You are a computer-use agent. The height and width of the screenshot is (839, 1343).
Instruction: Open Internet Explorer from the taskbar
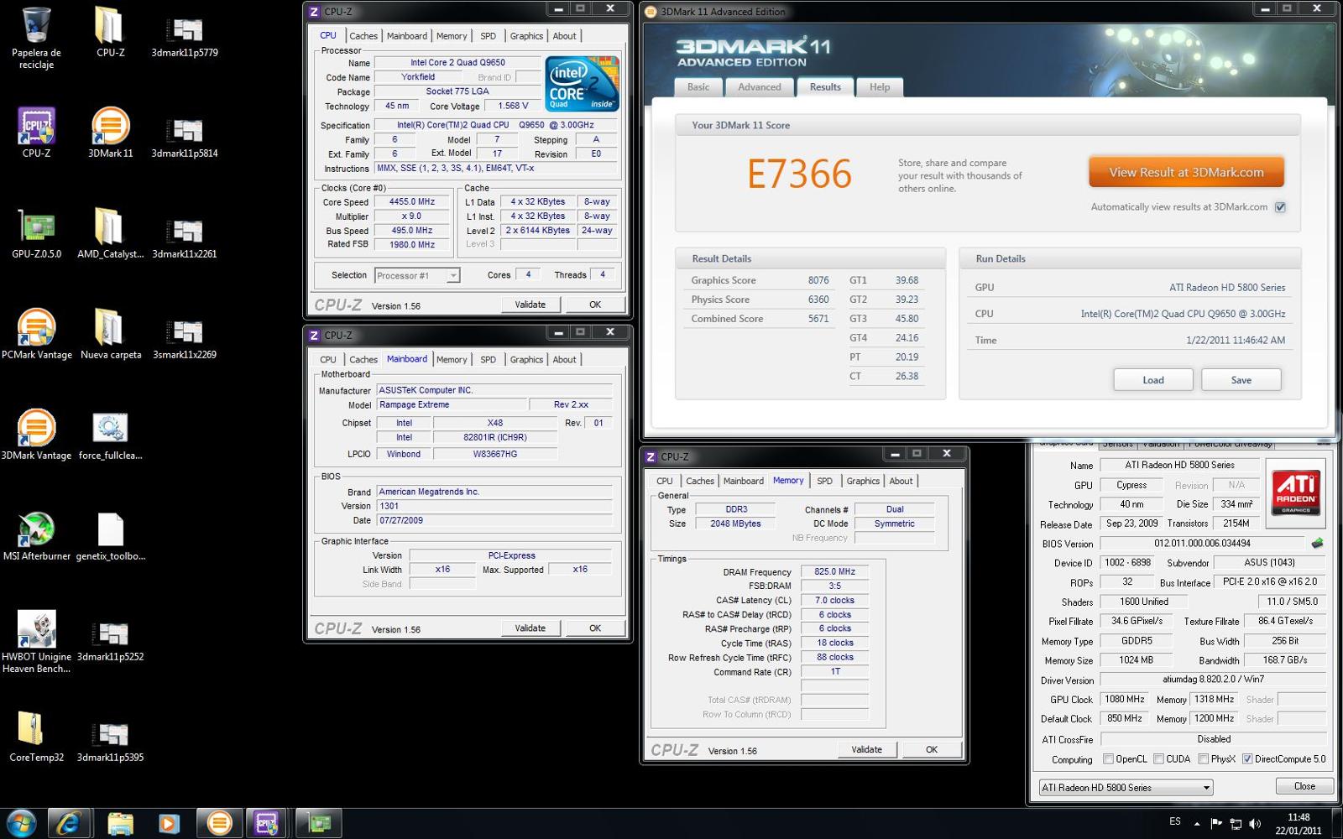69,823
